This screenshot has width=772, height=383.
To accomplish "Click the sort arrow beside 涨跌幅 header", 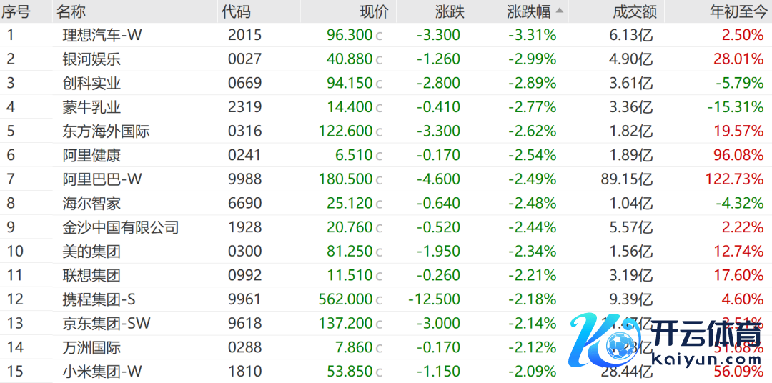I will 559,11.
